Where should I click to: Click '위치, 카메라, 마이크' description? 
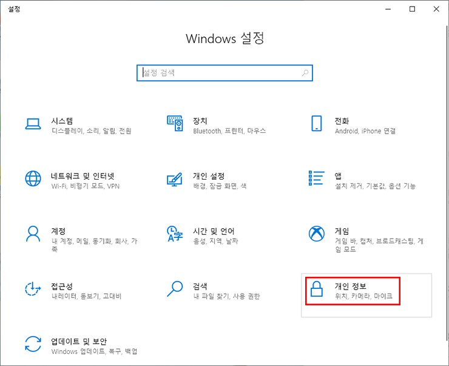click(x=363, y=296)
